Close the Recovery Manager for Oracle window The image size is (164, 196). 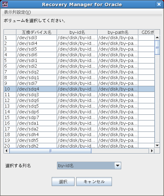pyautogui.click(x=159, y=4)
